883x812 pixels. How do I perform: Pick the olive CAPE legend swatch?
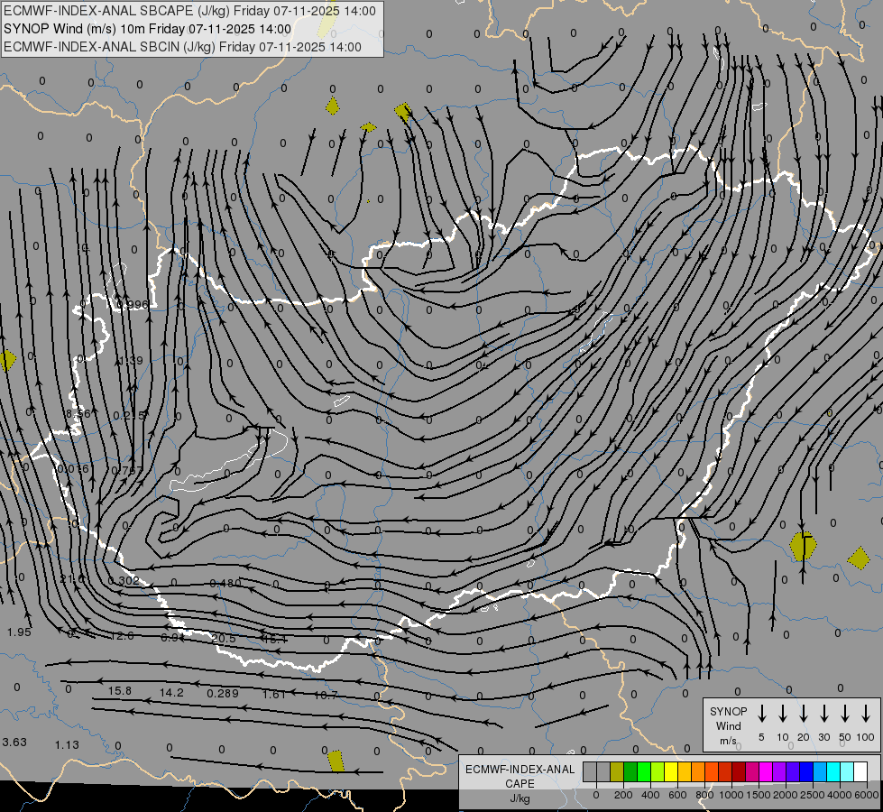617,772
